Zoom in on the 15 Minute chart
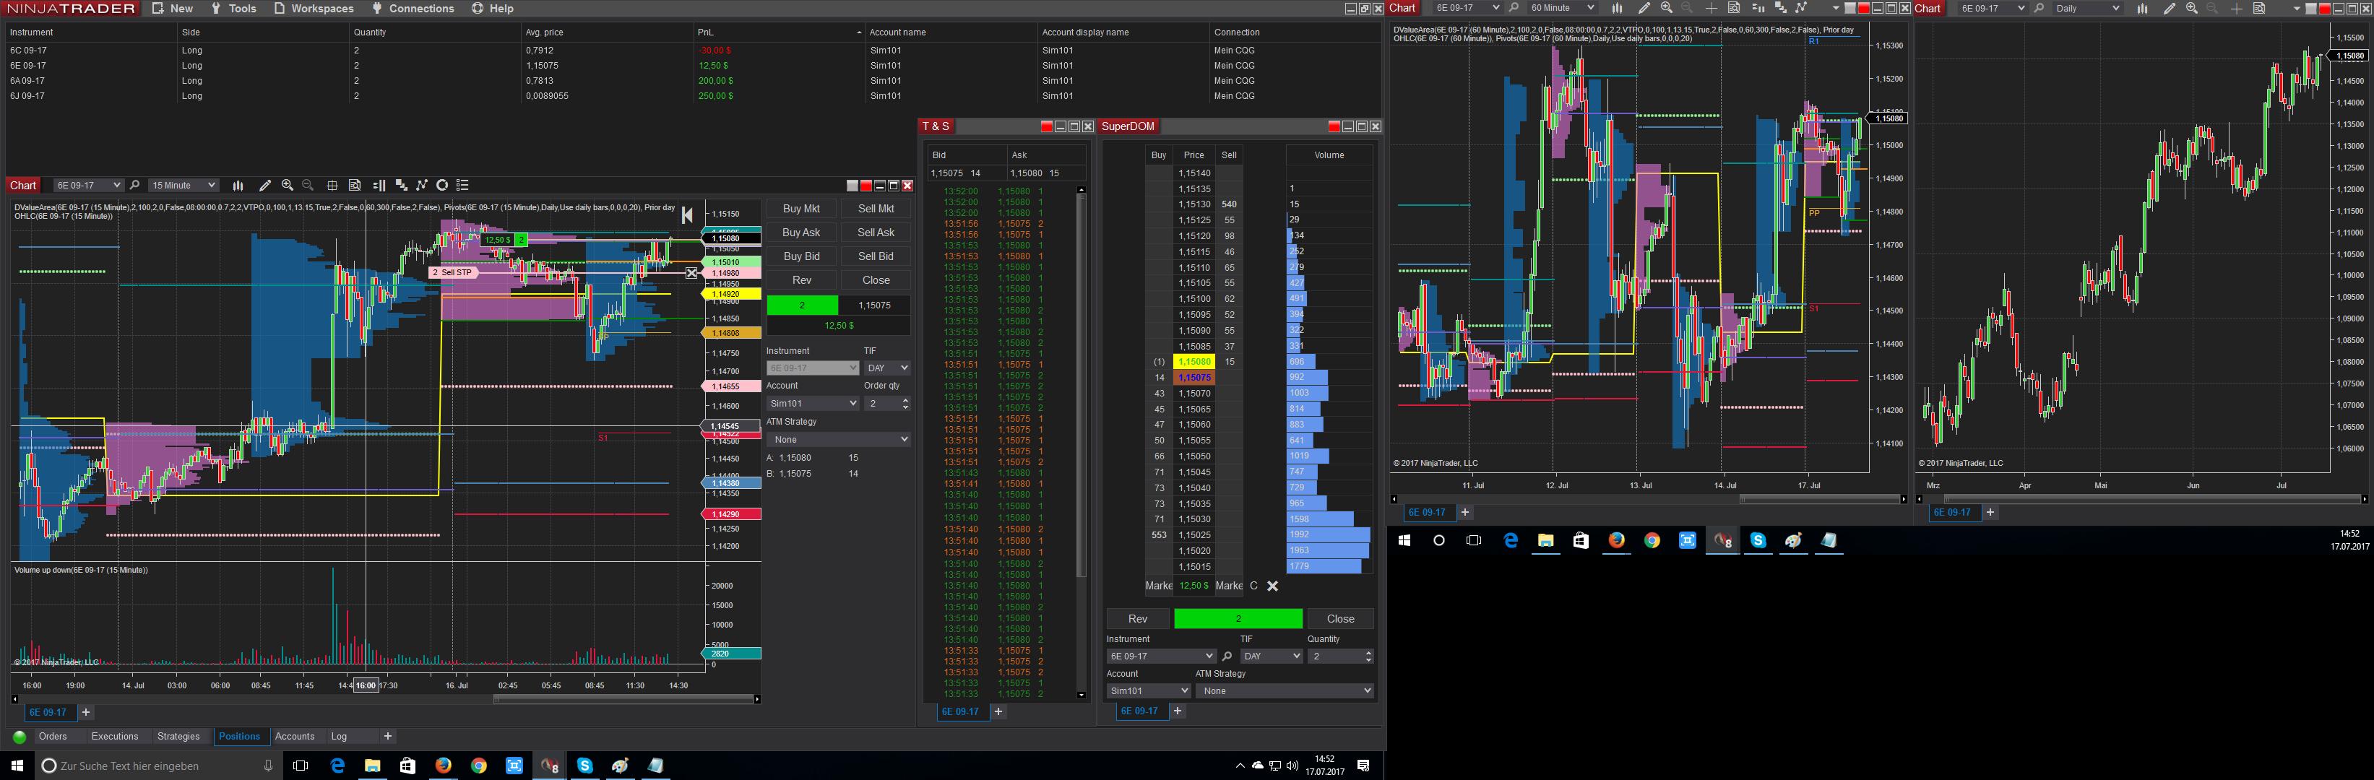Screen dimensions: 2374x780 [x=288, y=185]
